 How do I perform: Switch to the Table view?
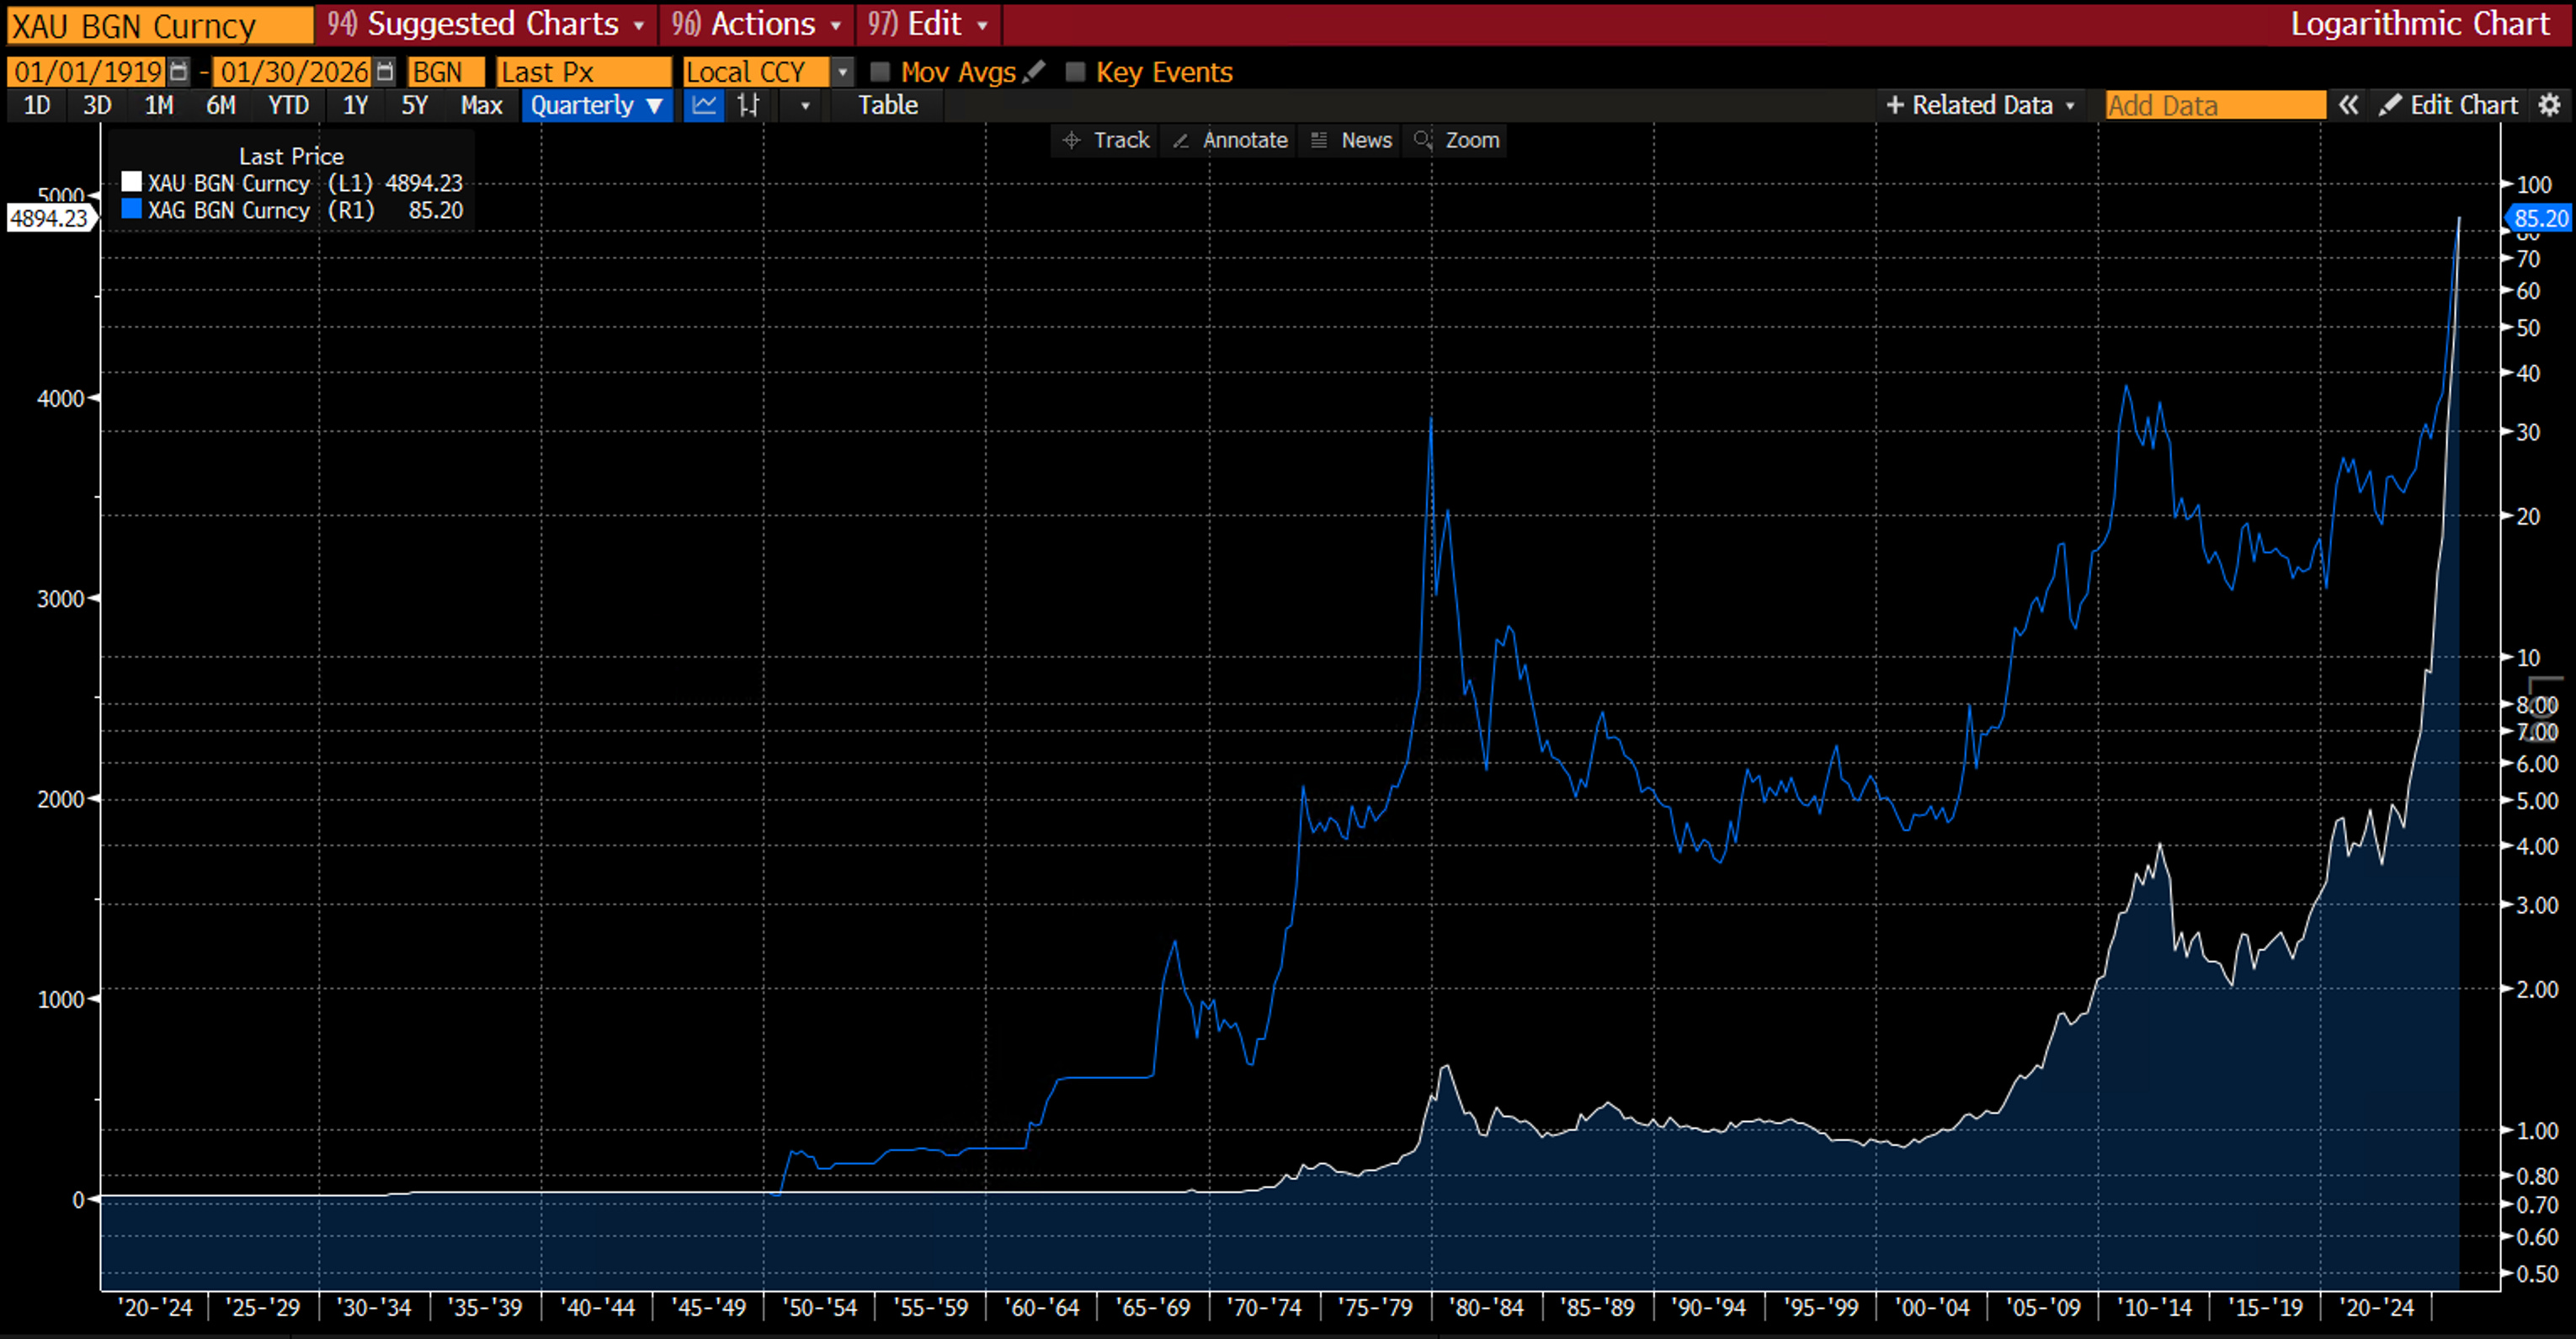click(887, 105)
